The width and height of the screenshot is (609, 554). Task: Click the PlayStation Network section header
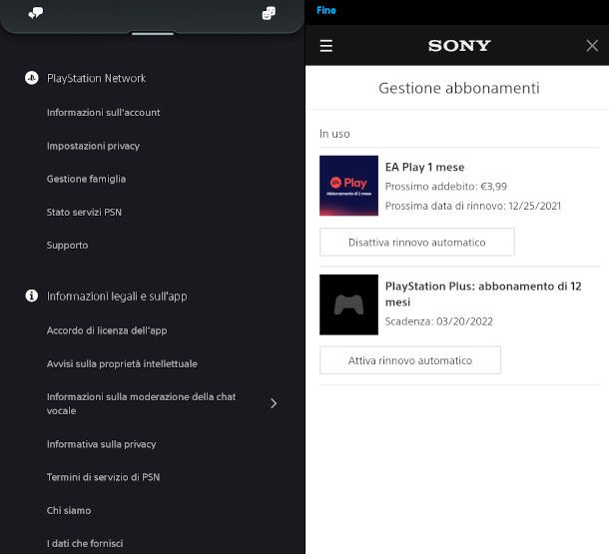[x=96, y=79]
